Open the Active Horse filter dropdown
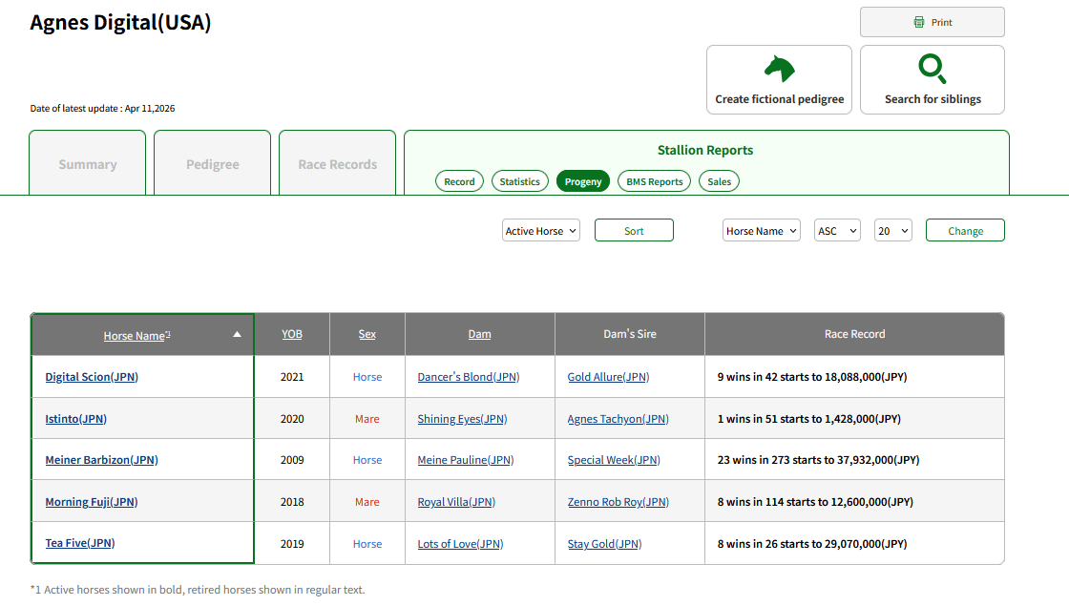1069x606 pixels. tap(540, 230)
